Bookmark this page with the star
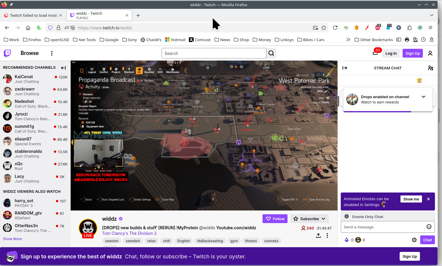This screenshot has width=442, height=266. 324,28
